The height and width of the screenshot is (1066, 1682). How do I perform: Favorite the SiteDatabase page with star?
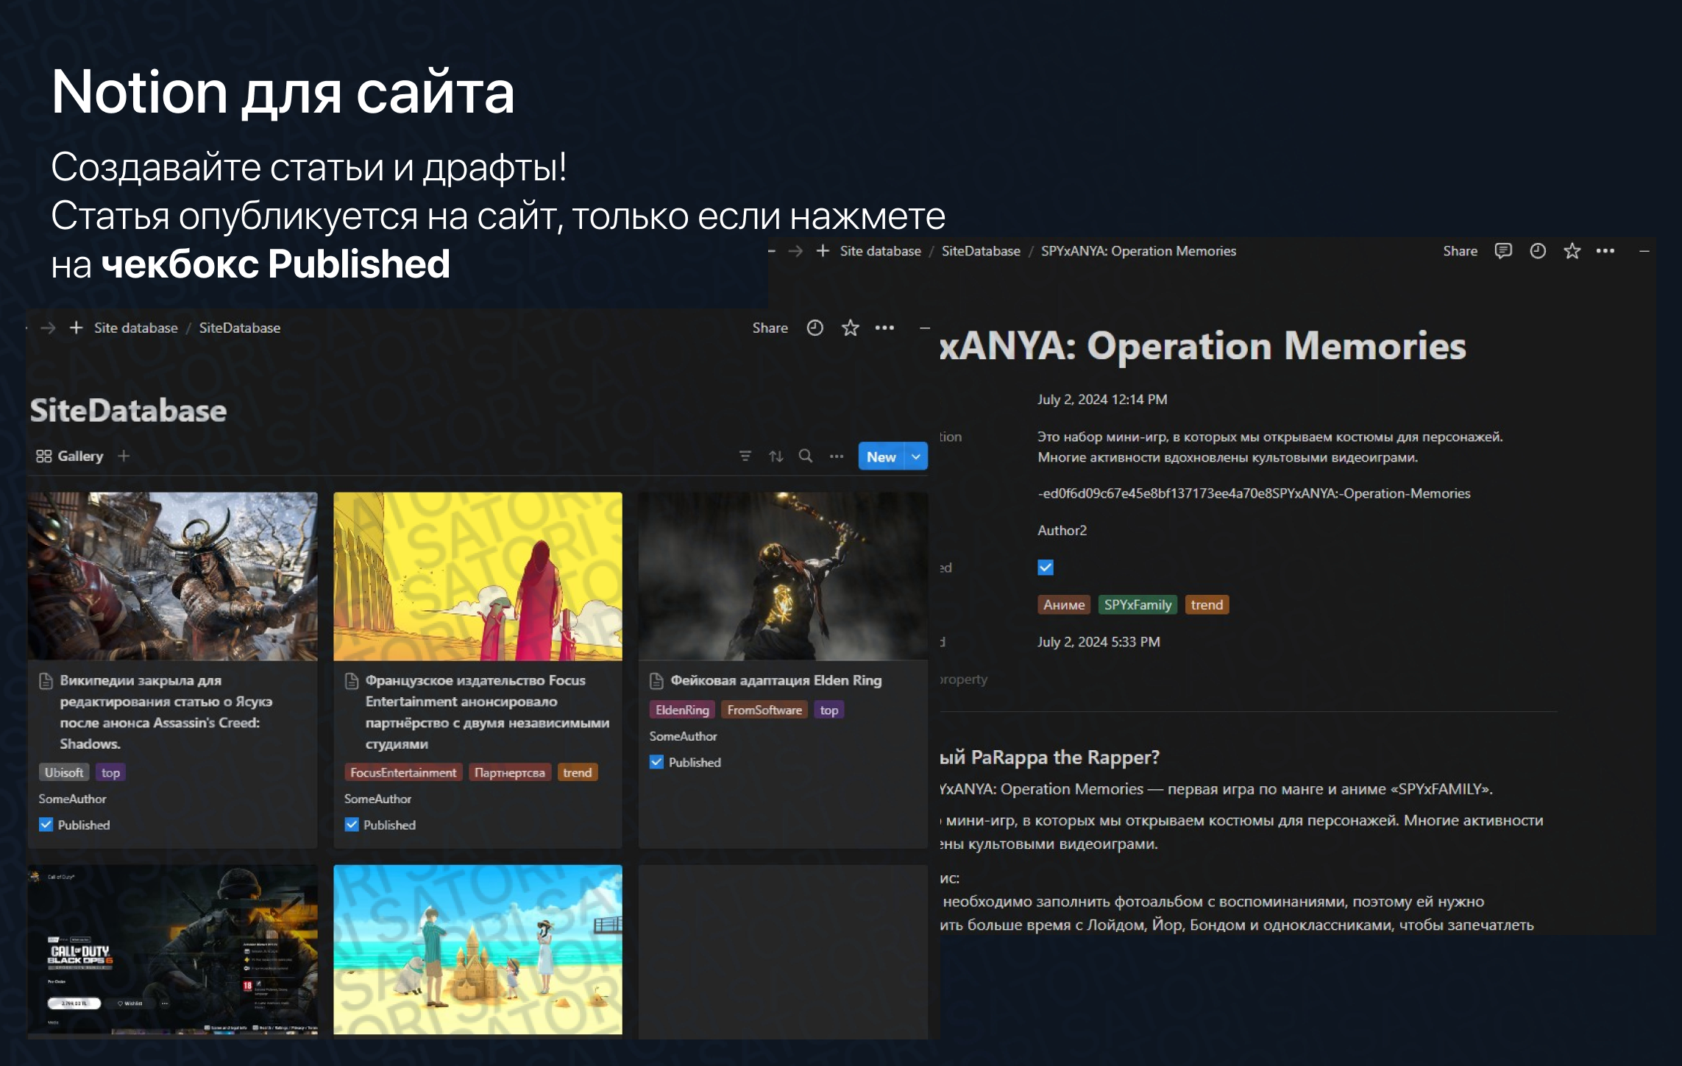coord(850,328)
